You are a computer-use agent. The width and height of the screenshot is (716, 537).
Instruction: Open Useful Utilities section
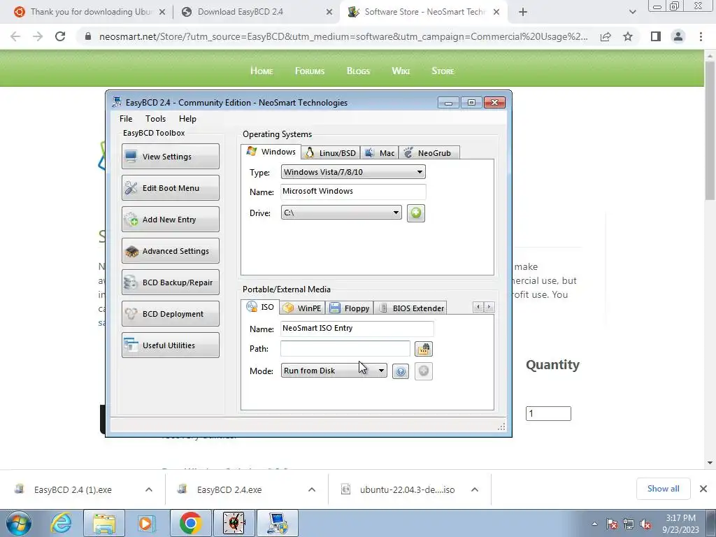(x=171, y=345)
